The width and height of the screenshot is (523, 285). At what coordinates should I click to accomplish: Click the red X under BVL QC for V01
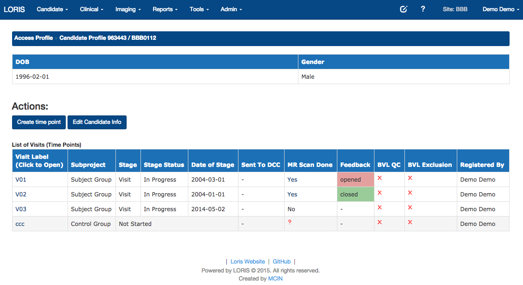tap(380, 178)
